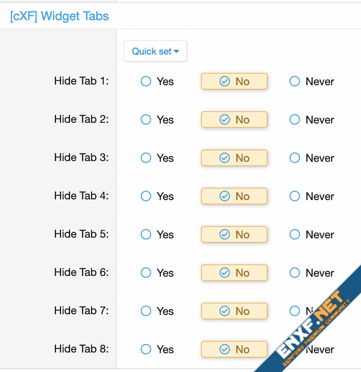The width and height of the screenshot is (361, 372).
Task: Click the [cXF] Widget Tabs heading link
Action: coord(60,16)
